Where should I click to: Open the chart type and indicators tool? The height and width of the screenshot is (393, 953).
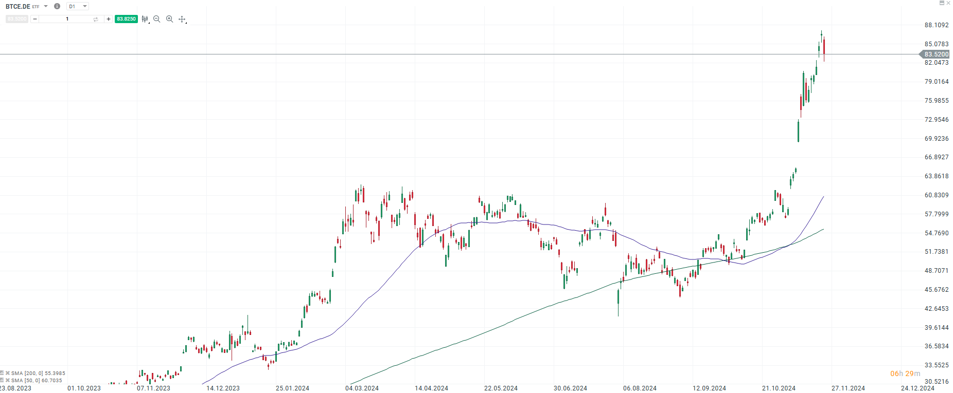click(x=145, y=19)
